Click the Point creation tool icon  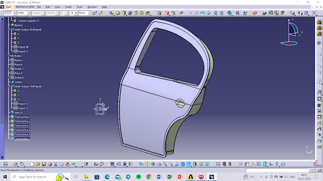point(191,13)
